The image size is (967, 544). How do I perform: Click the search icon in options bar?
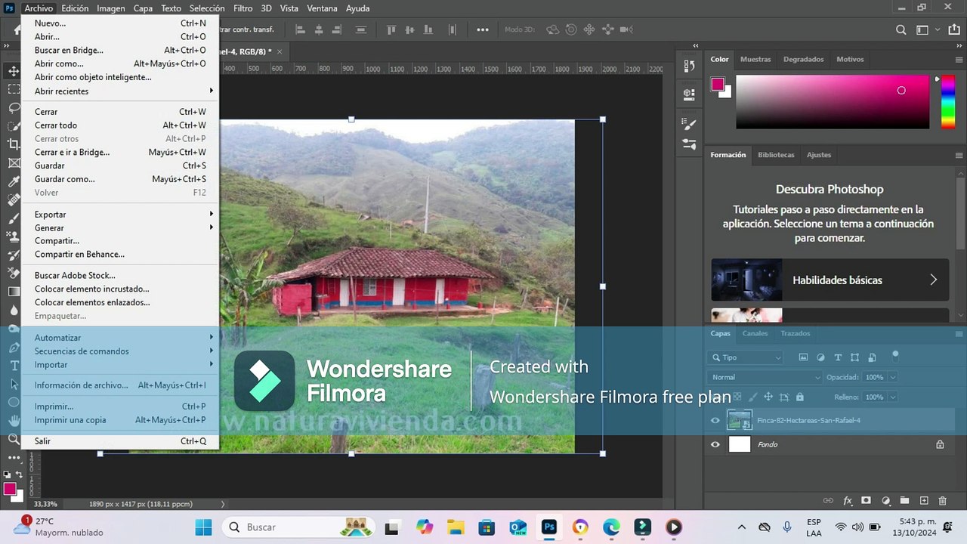[901, 30]
